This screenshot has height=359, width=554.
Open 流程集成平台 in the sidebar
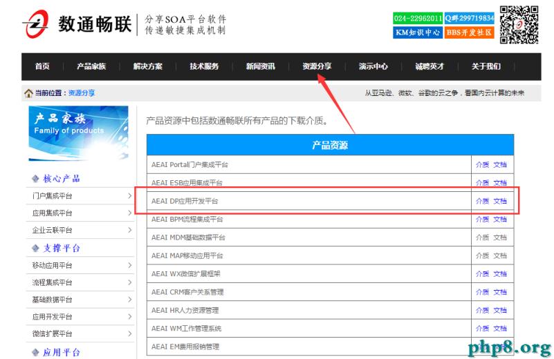click(x=53, y=282)
